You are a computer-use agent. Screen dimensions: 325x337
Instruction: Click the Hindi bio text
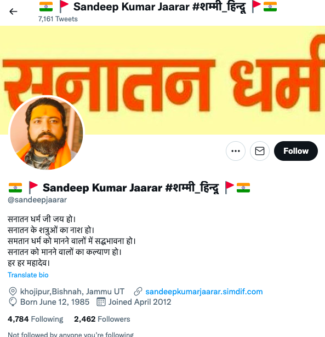click(x=72, y=241)
